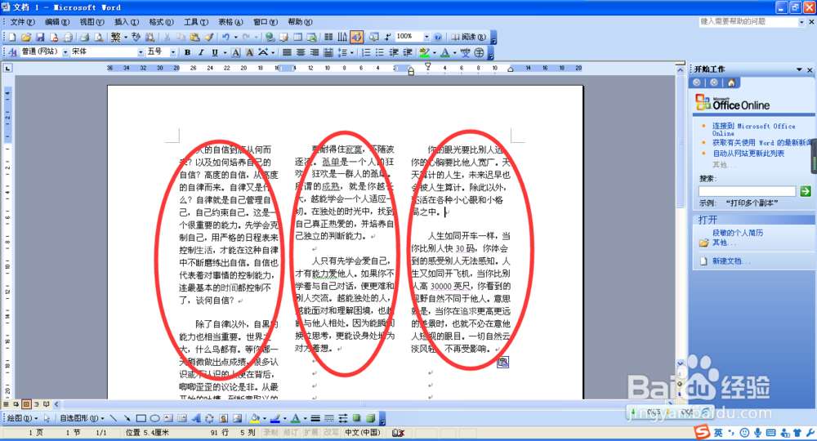
Task: Select the line drawing tool
Action: pos(113,418)
